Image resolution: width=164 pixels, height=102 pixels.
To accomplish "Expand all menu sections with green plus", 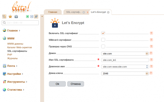I will 28,17.
